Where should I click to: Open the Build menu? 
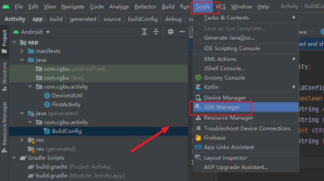pyautogui.click(x=168, y=7)
